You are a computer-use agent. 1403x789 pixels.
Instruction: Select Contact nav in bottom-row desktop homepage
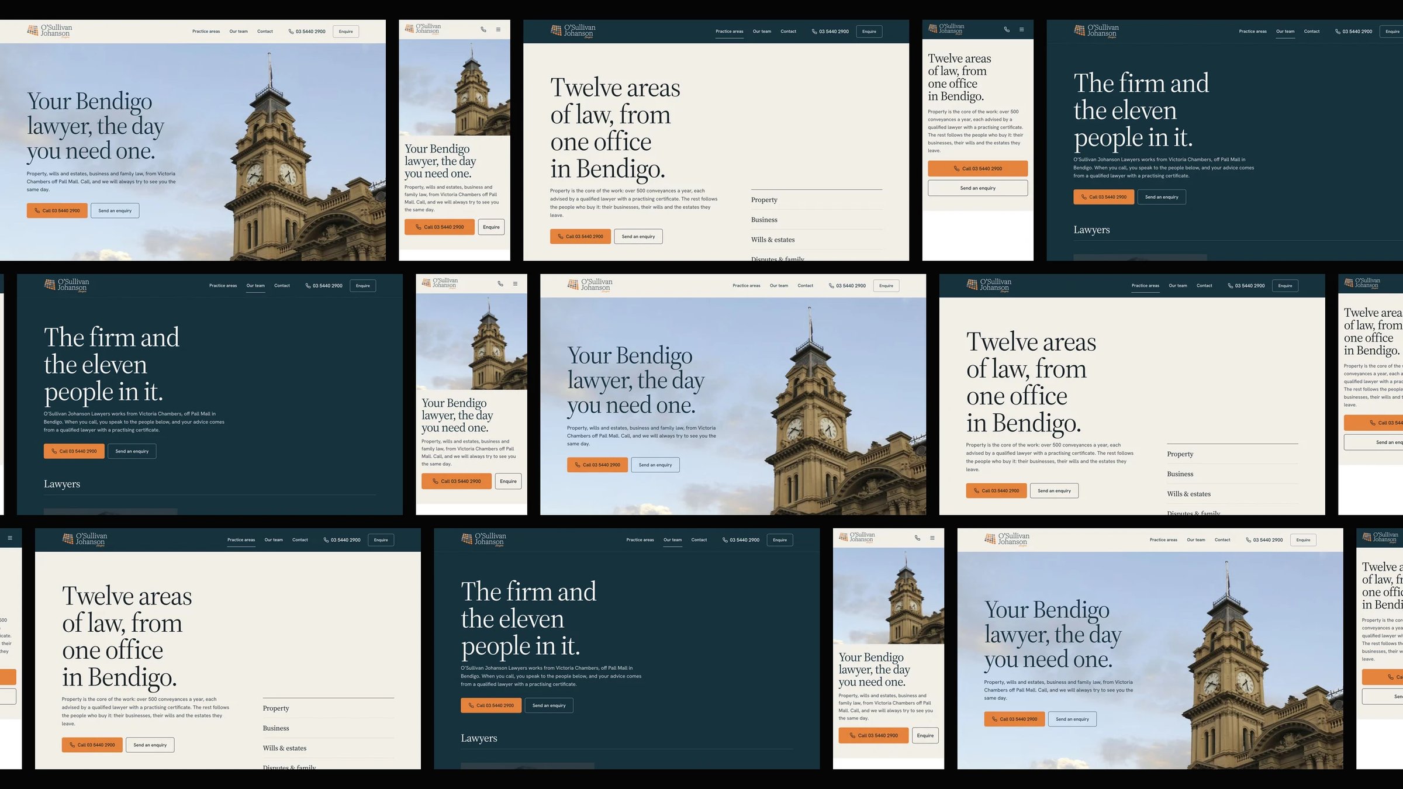pyautogui.click(x=1222, y=540)
